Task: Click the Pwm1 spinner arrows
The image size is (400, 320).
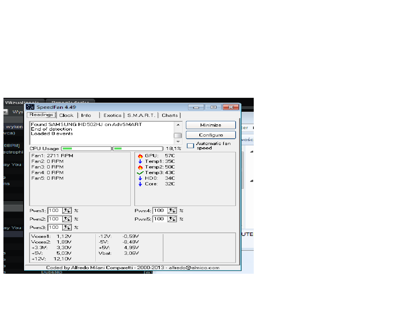Action: (x=67, y=211)
